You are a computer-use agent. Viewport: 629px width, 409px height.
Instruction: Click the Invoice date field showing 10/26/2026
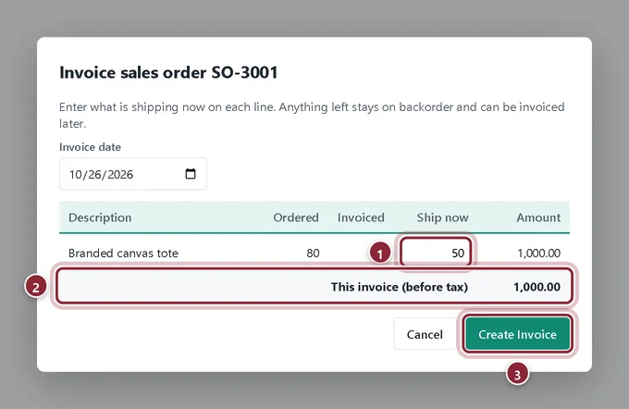133,174
